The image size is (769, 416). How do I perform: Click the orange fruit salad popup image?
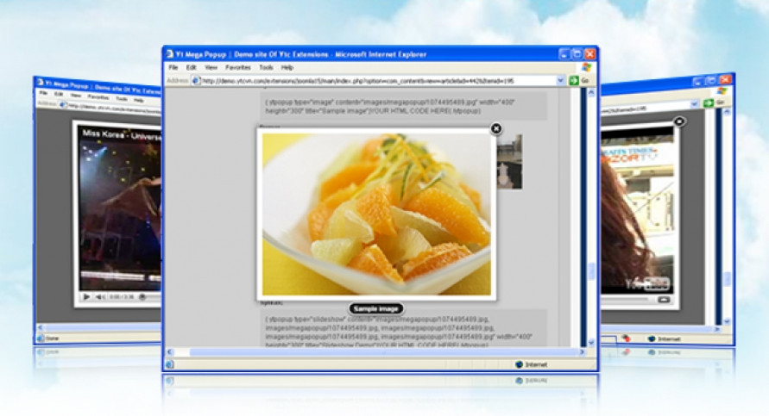coord(376,214)
